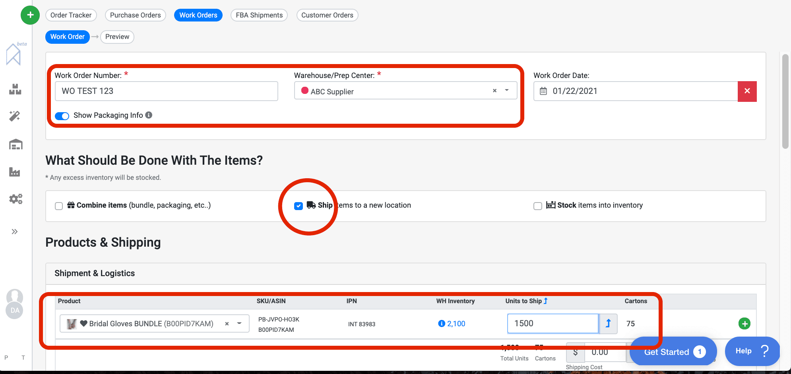Click the Show Packaging Info tooltip icon
791x374 pixels.
[x=149, y=115]
